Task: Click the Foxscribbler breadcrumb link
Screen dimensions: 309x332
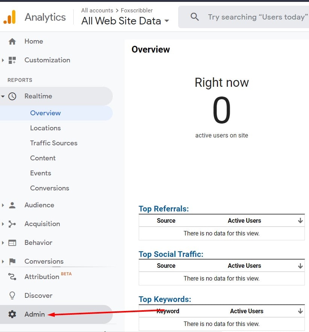Action: point(137,11)
